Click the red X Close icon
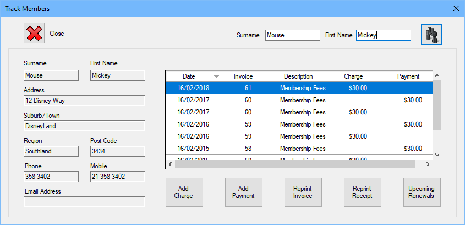465x225 pixels. [34, 34]
